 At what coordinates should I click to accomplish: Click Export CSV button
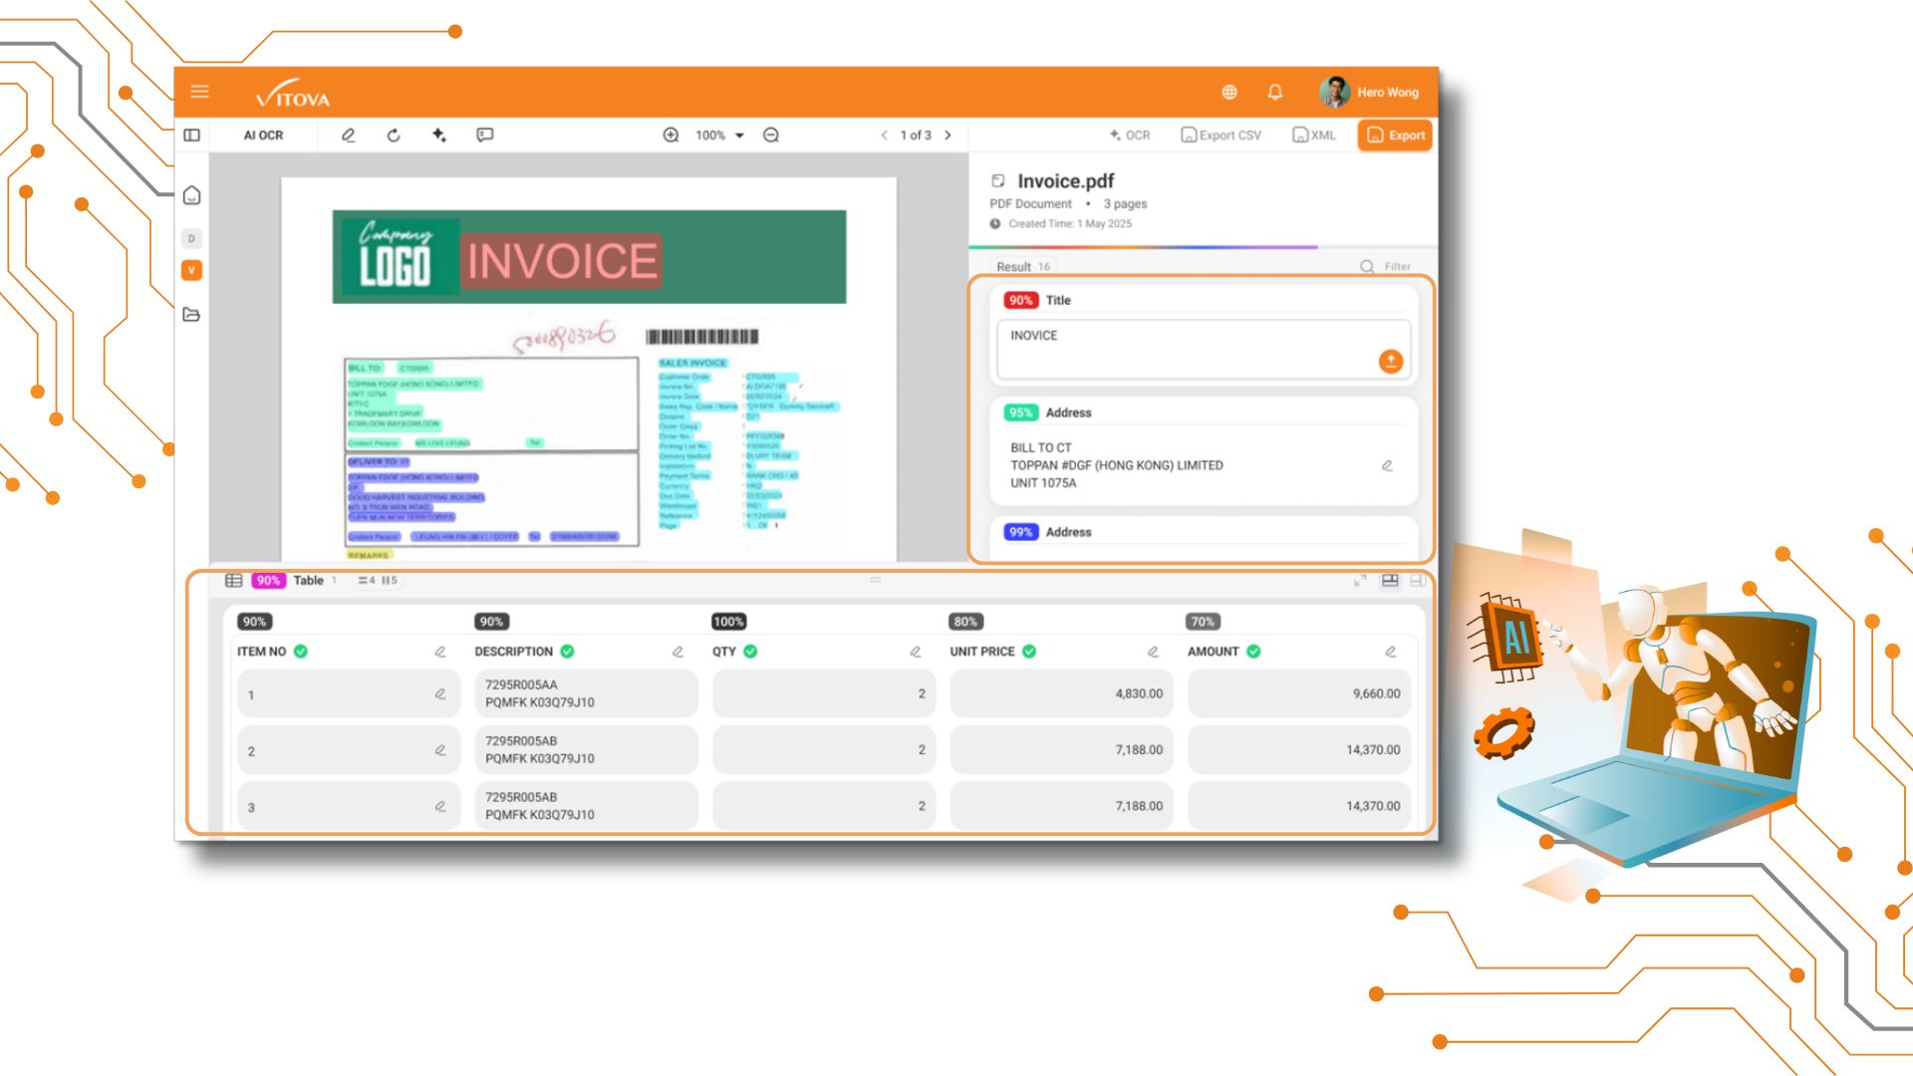tap(1221, 134)
